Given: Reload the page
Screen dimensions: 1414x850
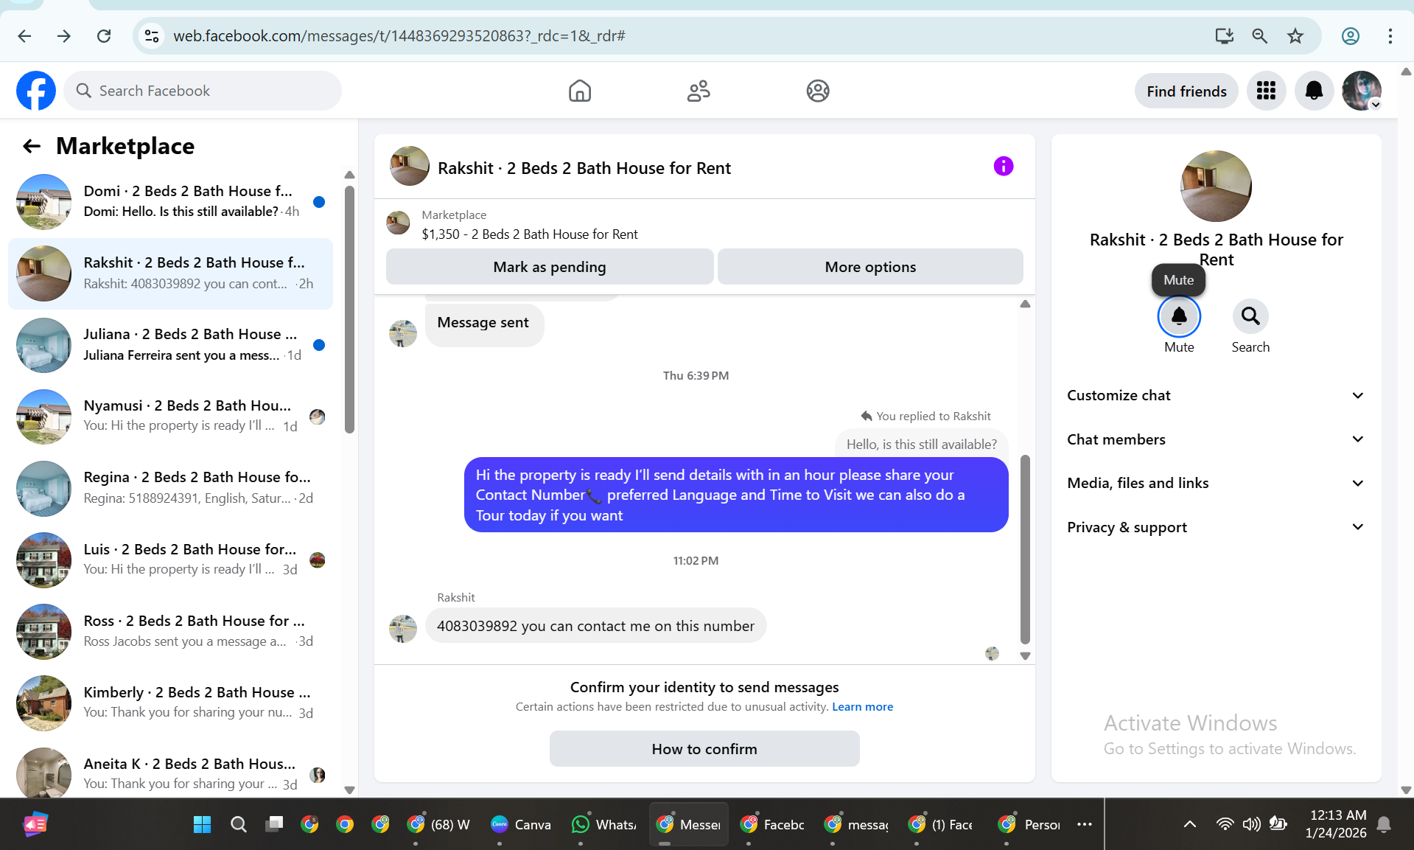Looking at the screenshot, I should (x=104, y=36).
